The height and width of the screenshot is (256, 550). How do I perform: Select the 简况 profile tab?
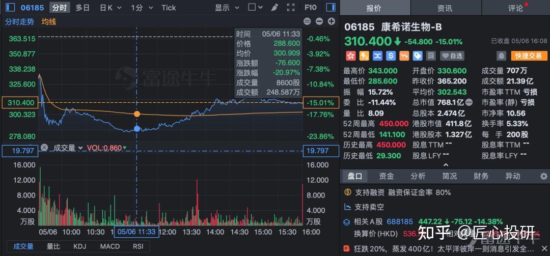point(449,176)
